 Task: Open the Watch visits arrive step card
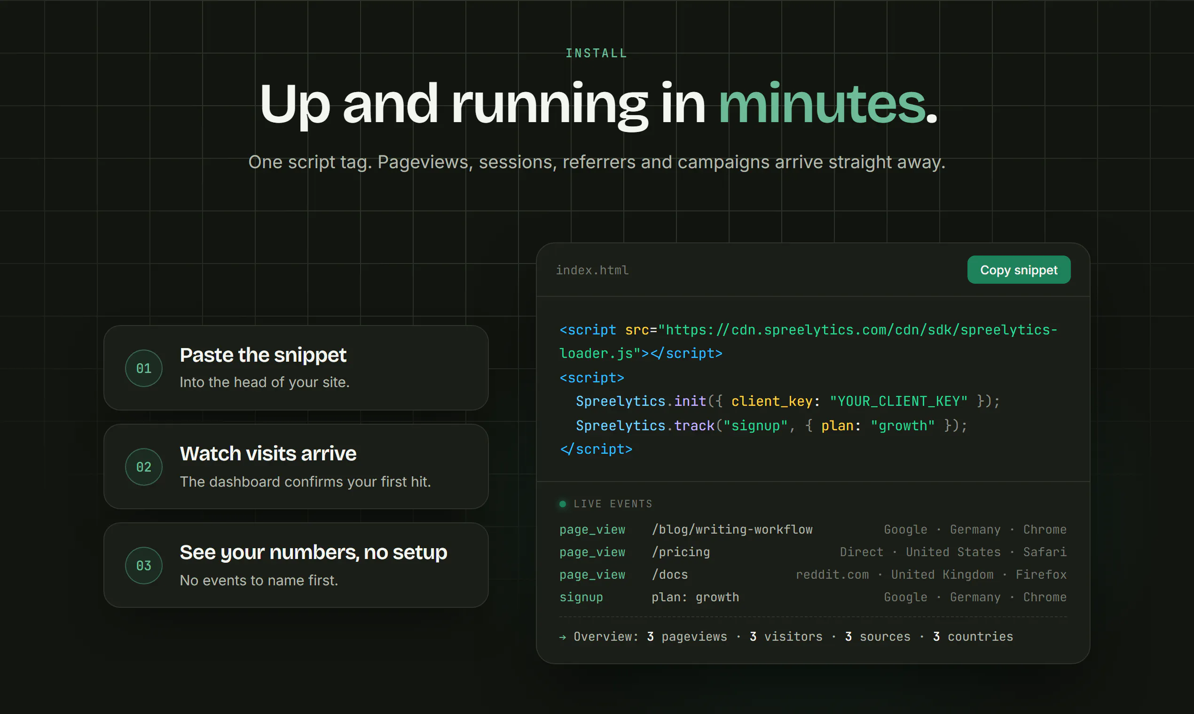point(296,467)
